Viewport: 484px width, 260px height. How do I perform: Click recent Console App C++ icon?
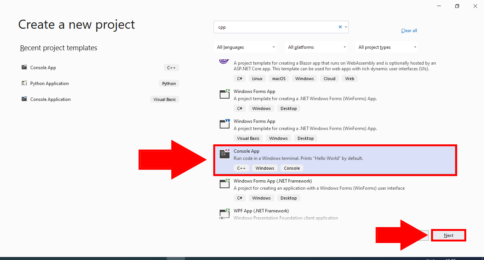click(24, 67)
